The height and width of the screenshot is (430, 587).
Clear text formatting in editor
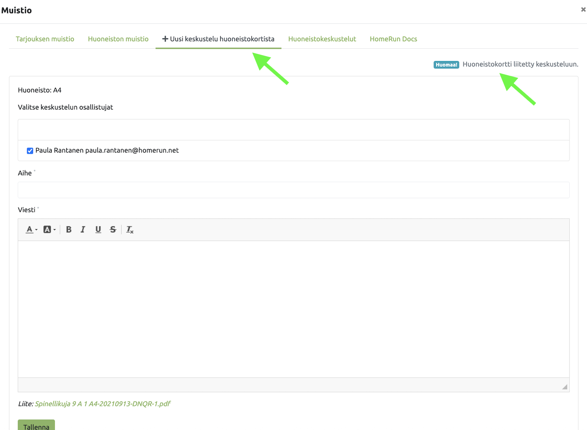coord(130,229)
